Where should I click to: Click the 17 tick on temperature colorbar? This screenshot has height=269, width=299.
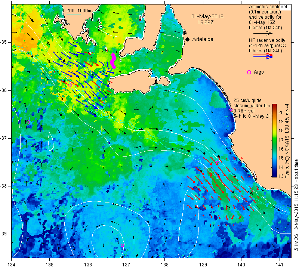(281, 140)
